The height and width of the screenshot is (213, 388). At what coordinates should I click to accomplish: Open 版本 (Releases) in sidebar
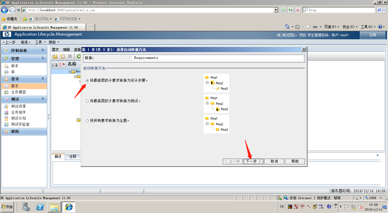[x=15, y=66]
